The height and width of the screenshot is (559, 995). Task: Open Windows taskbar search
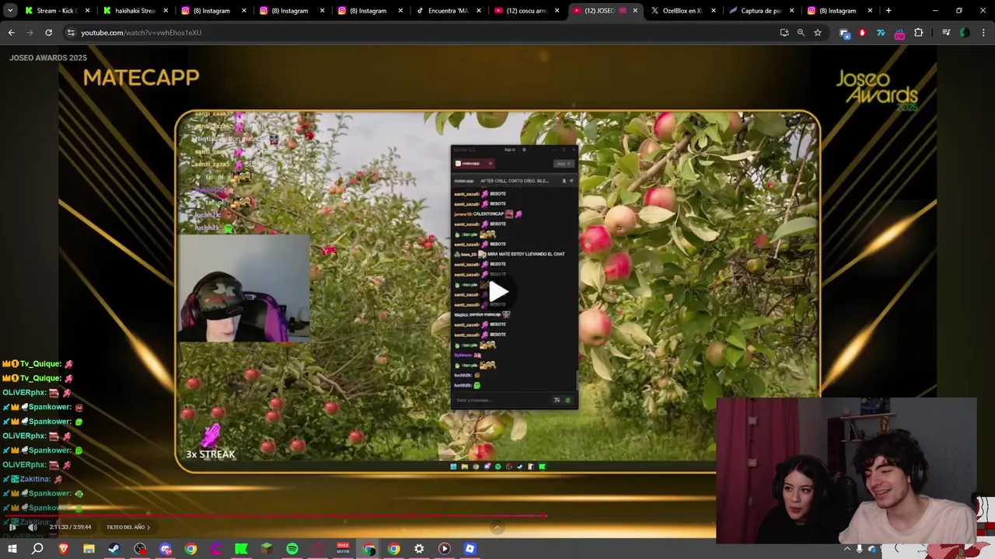pos(37,549)
